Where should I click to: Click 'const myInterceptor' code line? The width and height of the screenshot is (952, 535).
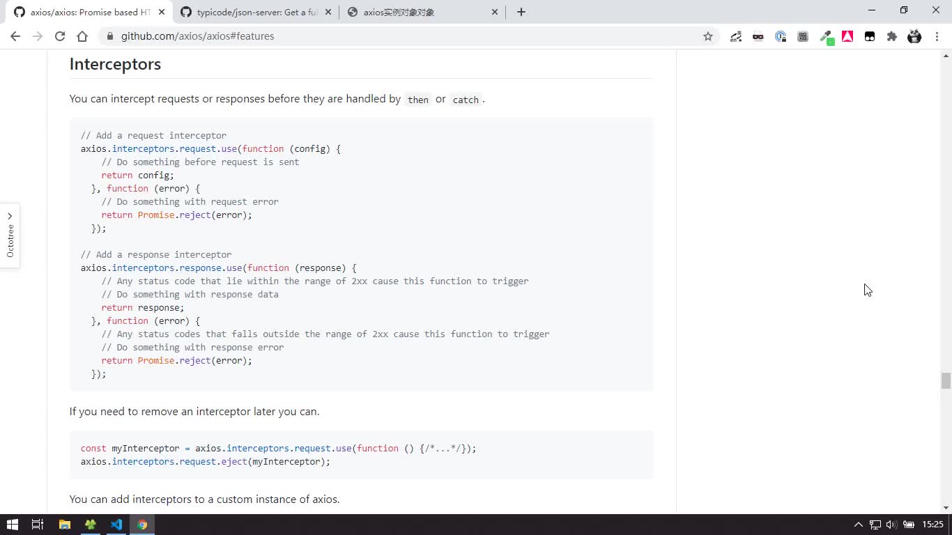click(279, 449)
